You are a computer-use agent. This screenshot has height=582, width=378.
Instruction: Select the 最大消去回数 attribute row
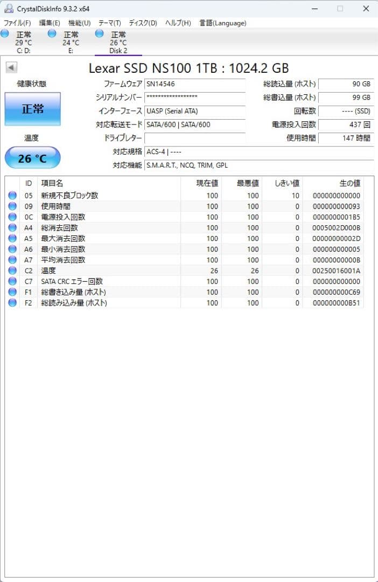pyautogui.click(x=184, y=238)
